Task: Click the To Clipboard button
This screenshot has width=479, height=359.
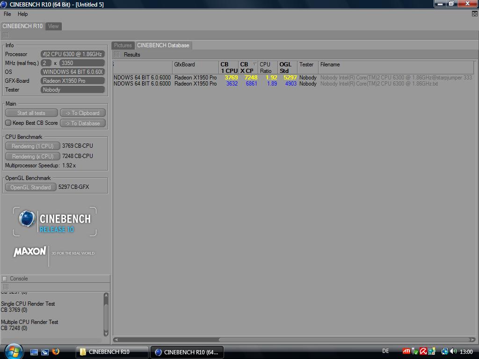Action: pos(83,113)
